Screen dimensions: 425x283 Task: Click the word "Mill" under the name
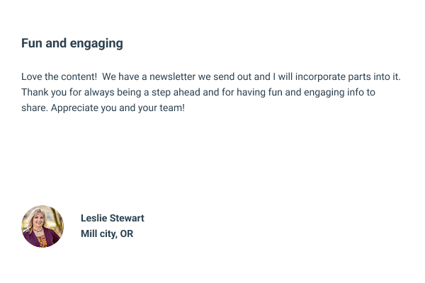(89, 233)
